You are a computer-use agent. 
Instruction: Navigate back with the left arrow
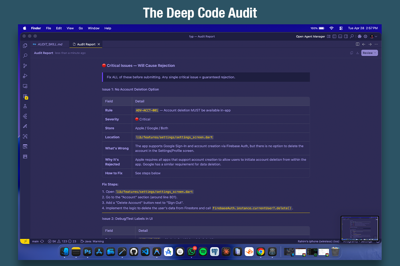[x=364, y=44]
